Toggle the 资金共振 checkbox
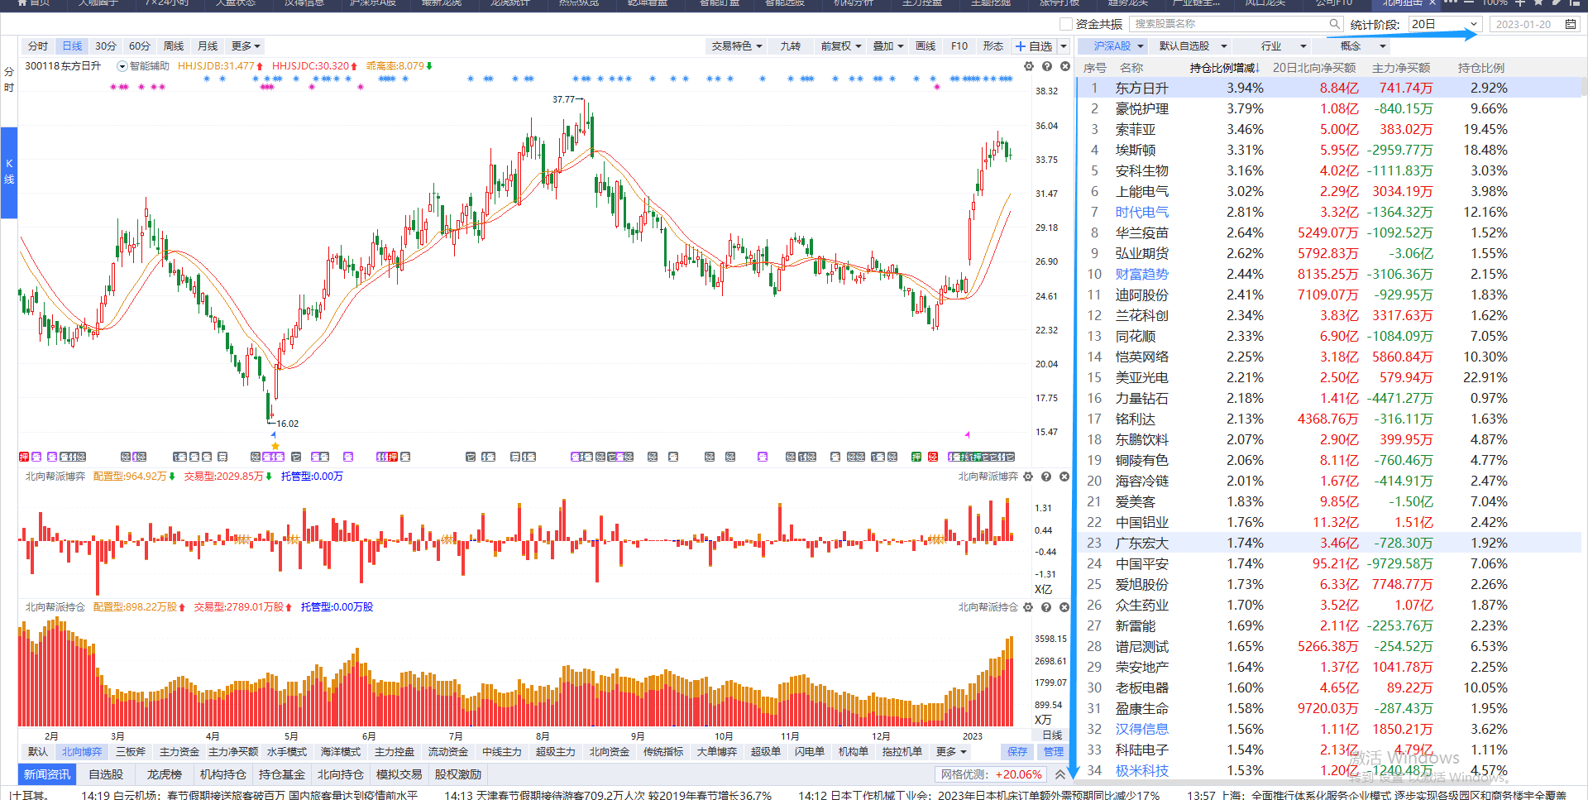 click(x=1066, y=24)
